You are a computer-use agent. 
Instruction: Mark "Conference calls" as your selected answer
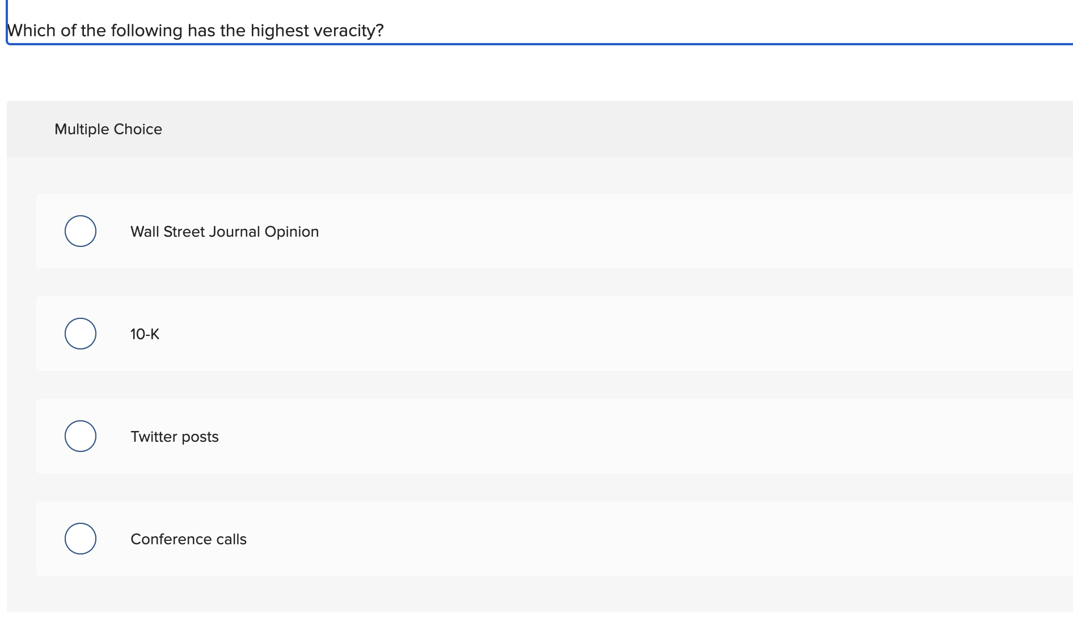(80, 539)
